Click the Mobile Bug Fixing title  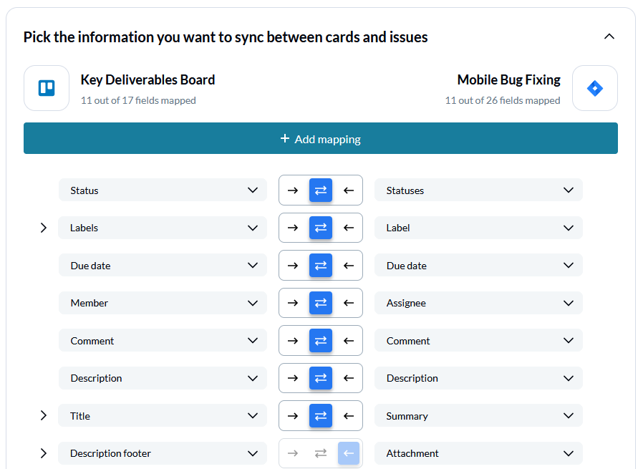(x=508, y=79)
